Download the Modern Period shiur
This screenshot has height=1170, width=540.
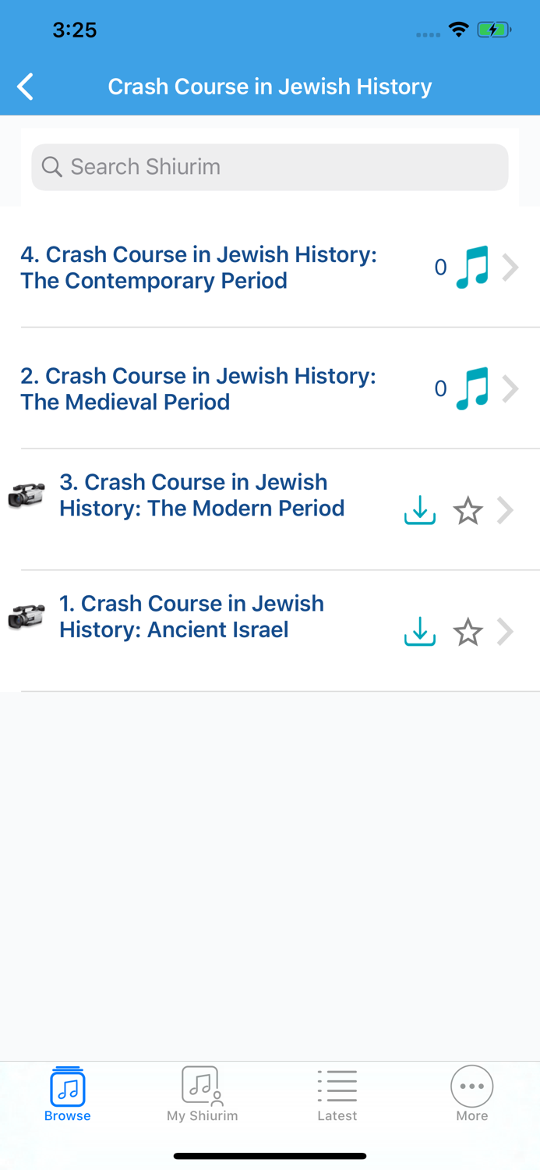click(x=419, y=511)
